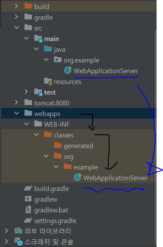Open the gradlew.bat file label
The width and height of the screenshot is (163, 247).
pyautogui.click(x=51, y=210)
